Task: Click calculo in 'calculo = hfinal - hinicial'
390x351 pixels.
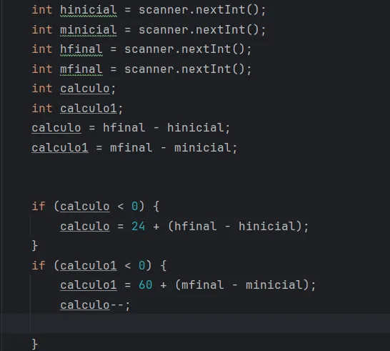Action: pyautogui.click(x=56, y=128)
